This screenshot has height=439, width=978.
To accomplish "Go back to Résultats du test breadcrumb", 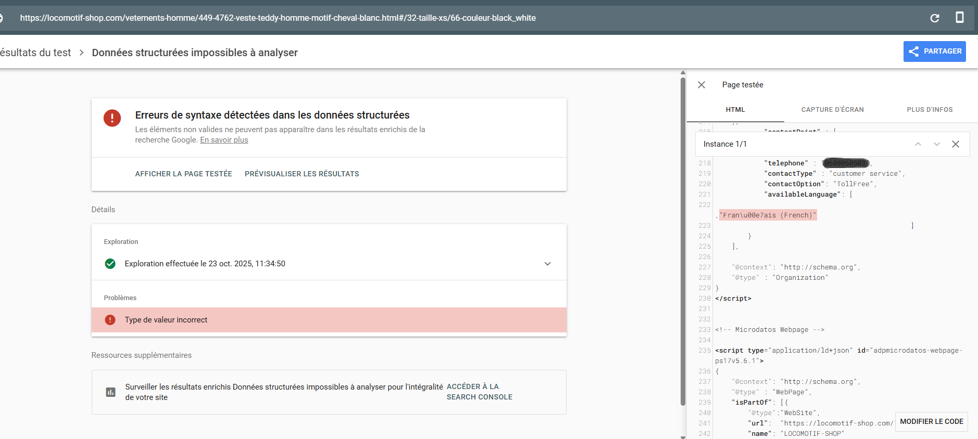I will point(35,53).
